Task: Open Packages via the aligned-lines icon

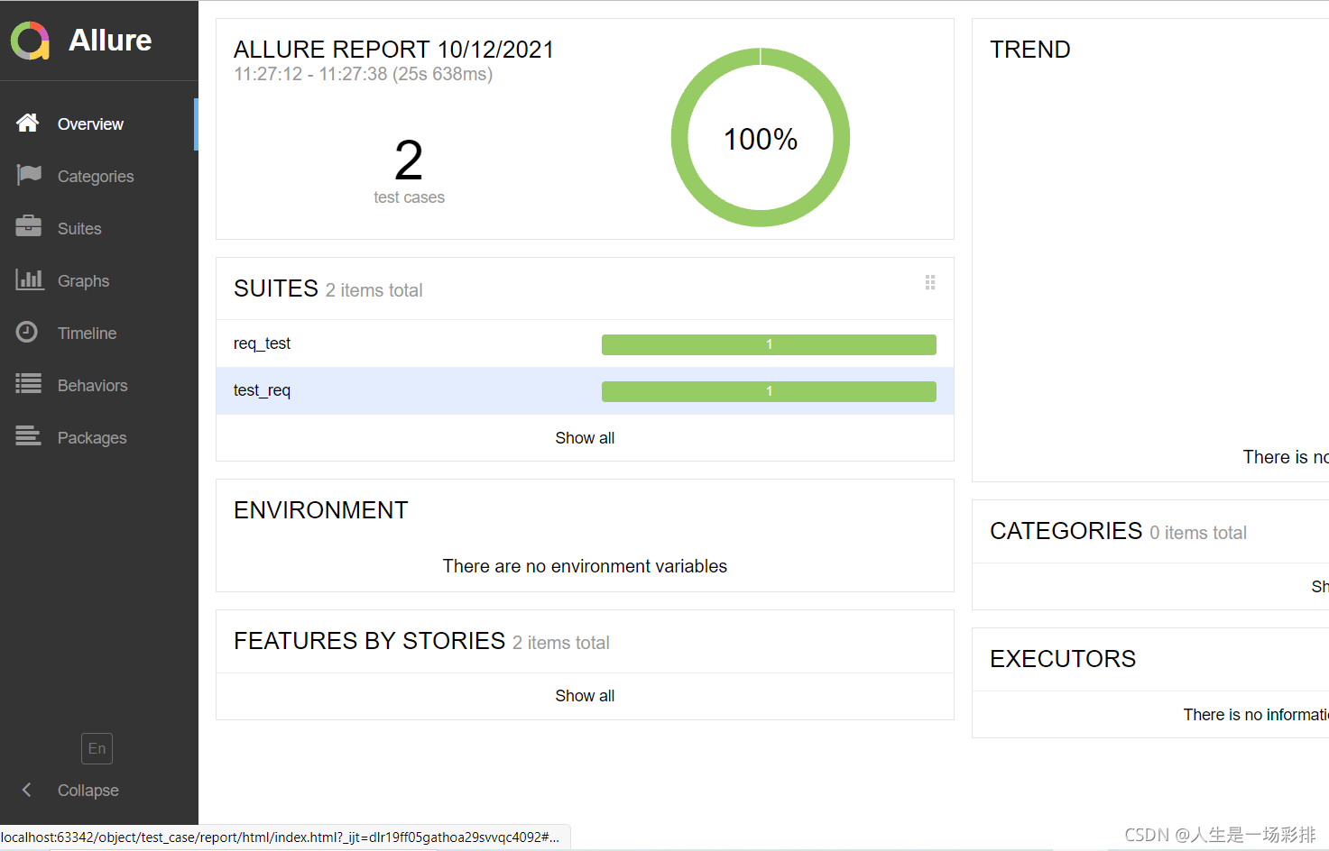Action: point(29,436)
